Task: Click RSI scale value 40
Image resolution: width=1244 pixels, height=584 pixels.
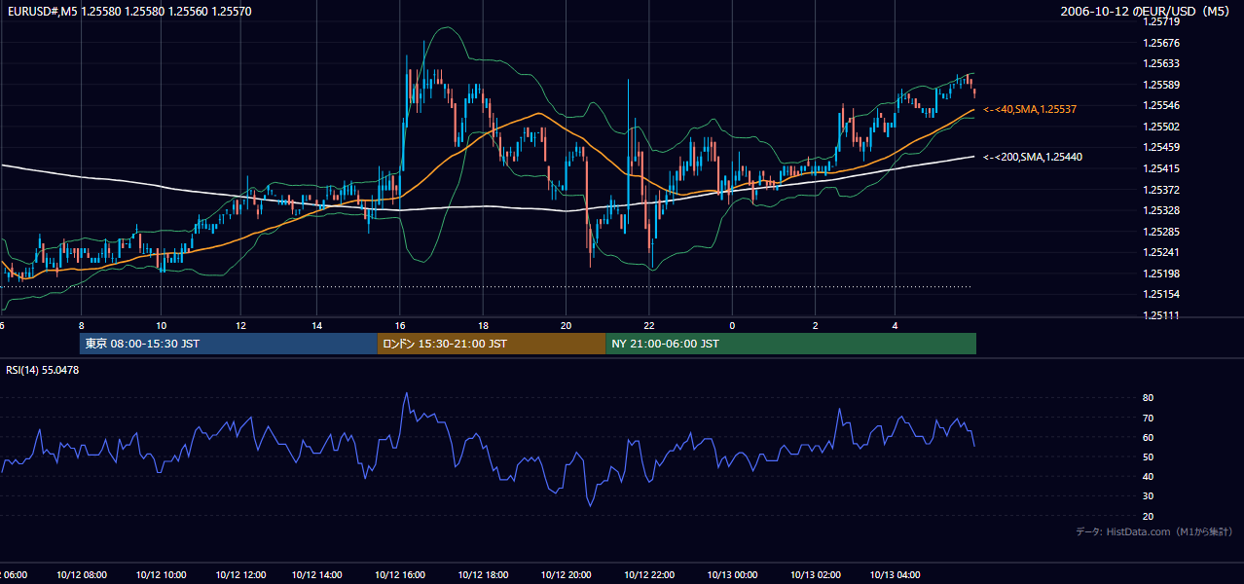Action: (x=1148, y=476)
